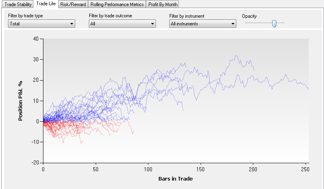
Task: Click the 'Position P&L %' axis title
Action: tap(20, 101)
